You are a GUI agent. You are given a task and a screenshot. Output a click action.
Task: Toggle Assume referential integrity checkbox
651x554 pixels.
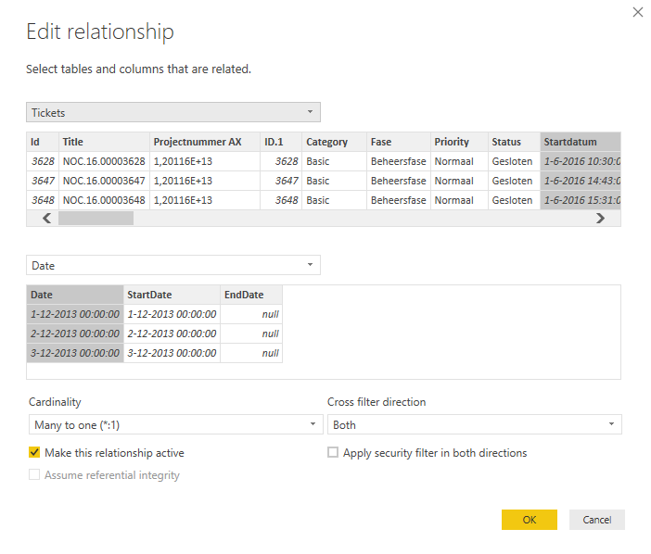click(34, 475)
